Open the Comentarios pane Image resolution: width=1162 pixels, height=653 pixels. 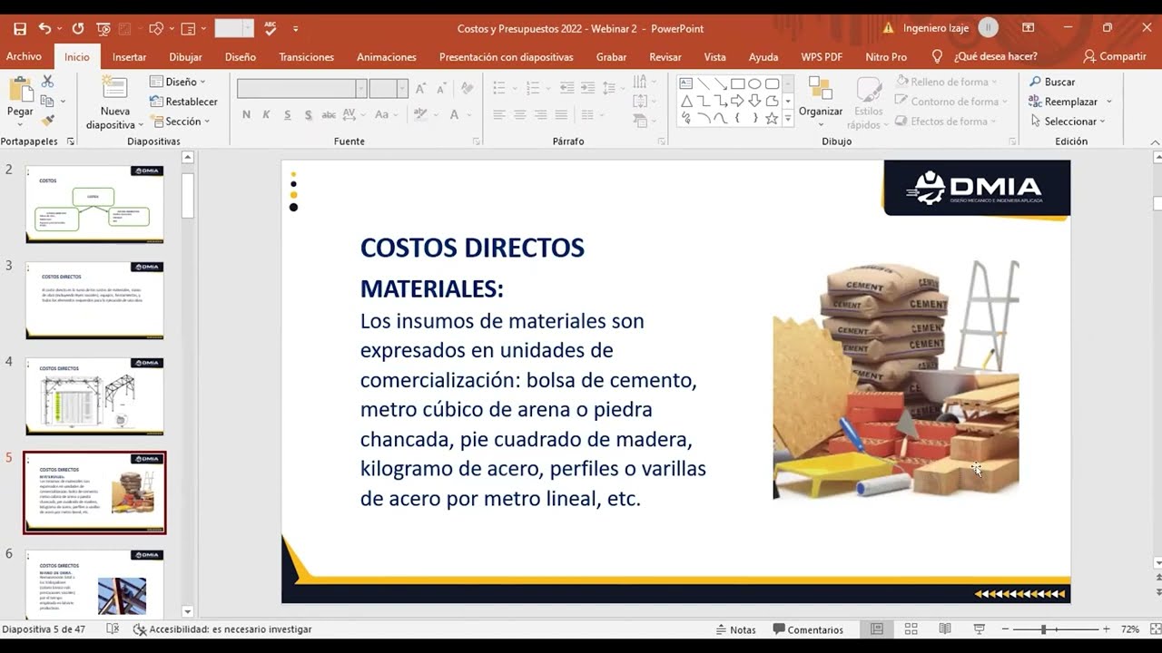coord(808,629)
